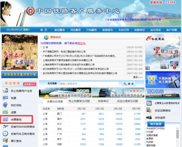The width and height of the screenshot is (182, 147).
Task: Click the 根证书 download link
Action: [x=81, y=43]
